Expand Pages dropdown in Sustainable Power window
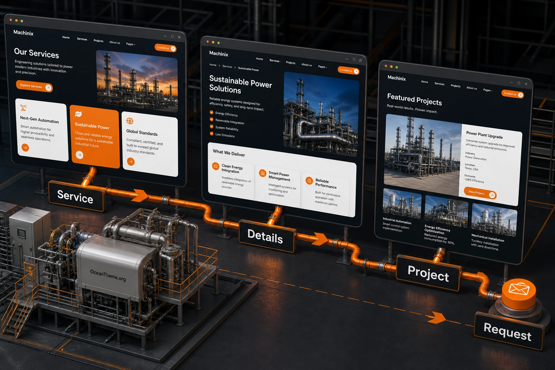This screenshot has height=370, width=555. point(323,67)
